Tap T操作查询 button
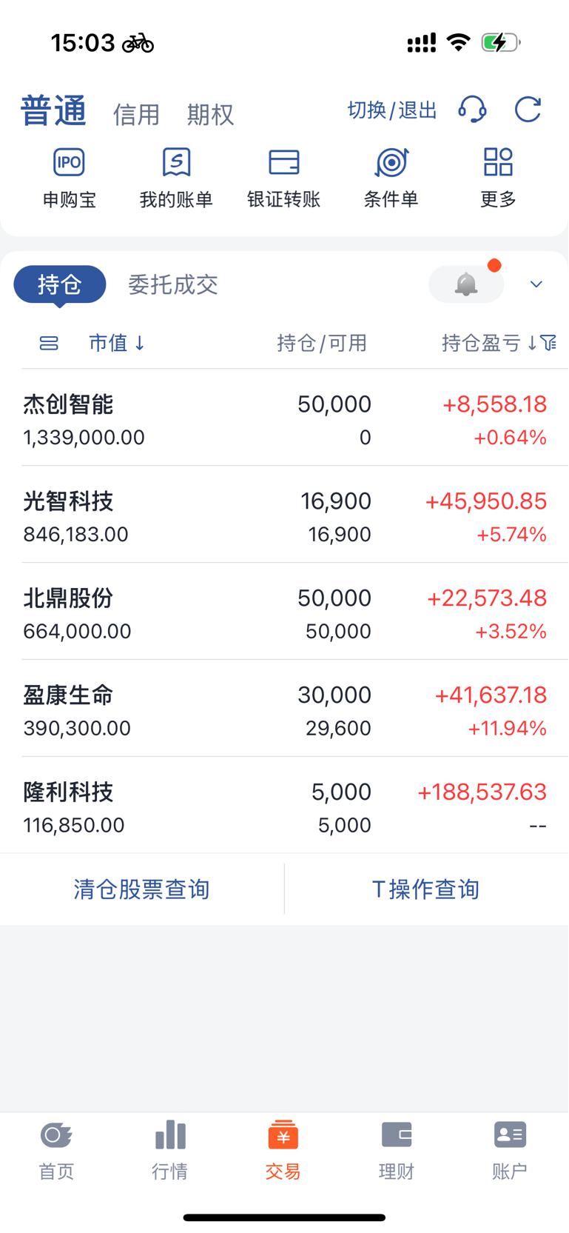The height and width of the screenshot is (1233, 569). tap(425, 889)
